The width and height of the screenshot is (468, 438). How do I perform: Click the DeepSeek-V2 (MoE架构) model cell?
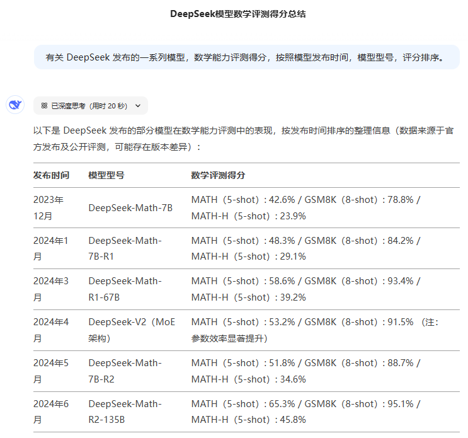point(132,330)
